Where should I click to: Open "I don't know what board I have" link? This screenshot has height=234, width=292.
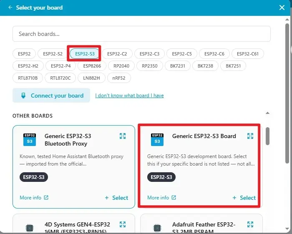(129, 96)
